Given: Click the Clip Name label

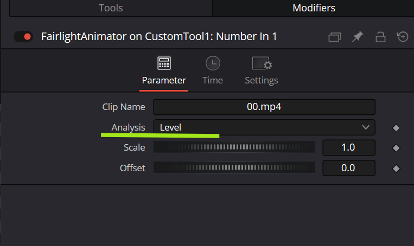Looking at the screenshot, I should pos(124,107).
